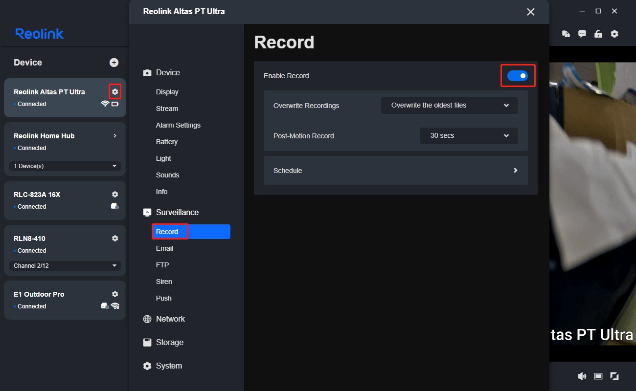Open the Battery settings page
This screenshot has height=391, width=636.
coord(167,142)
